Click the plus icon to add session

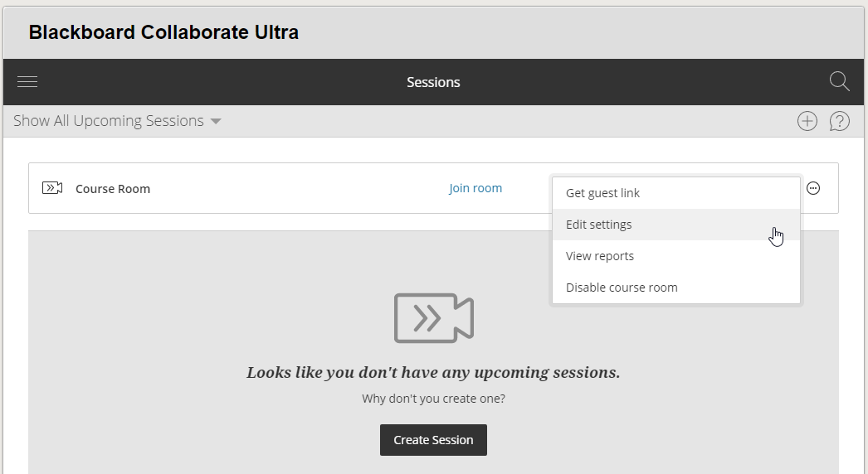[807, 121]
